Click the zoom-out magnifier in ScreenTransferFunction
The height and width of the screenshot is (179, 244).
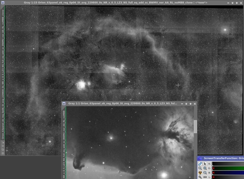click(205, 172)
